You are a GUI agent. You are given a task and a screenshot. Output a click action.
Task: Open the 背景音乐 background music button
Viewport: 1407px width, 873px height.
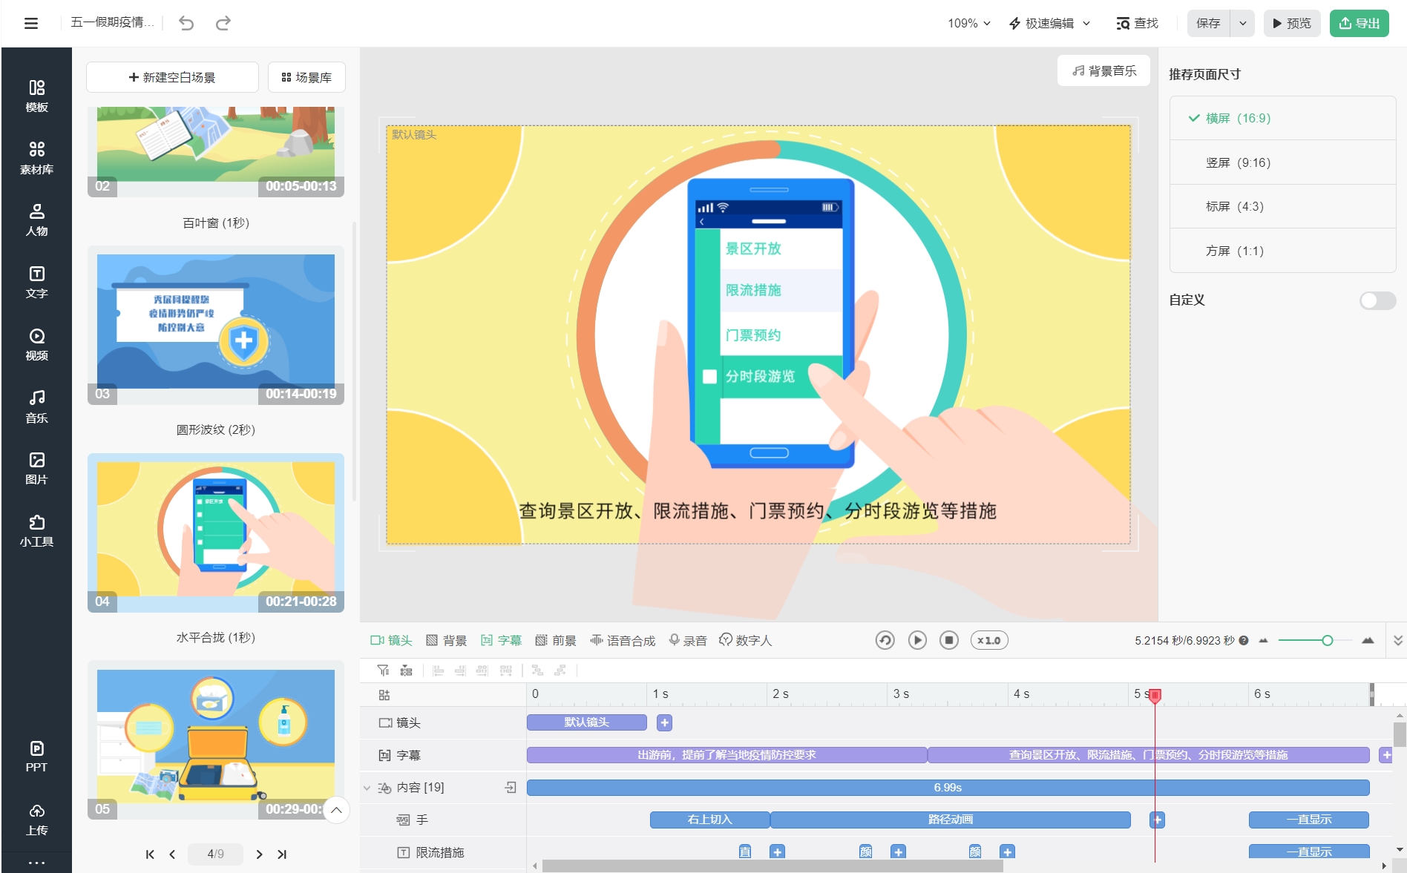click(1104, 70)
